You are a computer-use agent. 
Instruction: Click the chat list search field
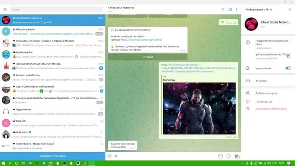(57, 9)
